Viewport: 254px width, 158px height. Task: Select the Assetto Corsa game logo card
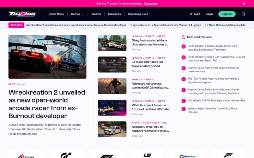[26, 154]
